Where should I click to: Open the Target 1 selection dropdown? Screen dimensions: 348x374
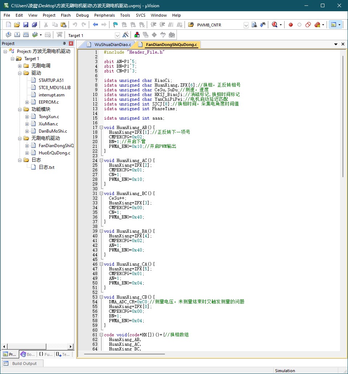[x=117, y=36]
